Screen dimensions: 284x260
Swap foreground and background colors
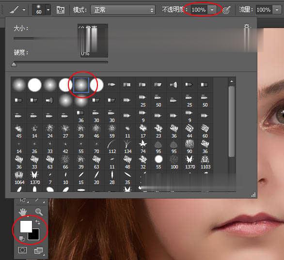pyautogui.click(x=38, y=222)
